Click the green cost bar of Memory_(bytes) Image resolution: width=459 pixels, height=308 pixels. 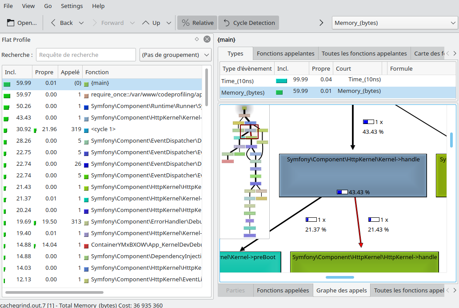click(279, 92)
